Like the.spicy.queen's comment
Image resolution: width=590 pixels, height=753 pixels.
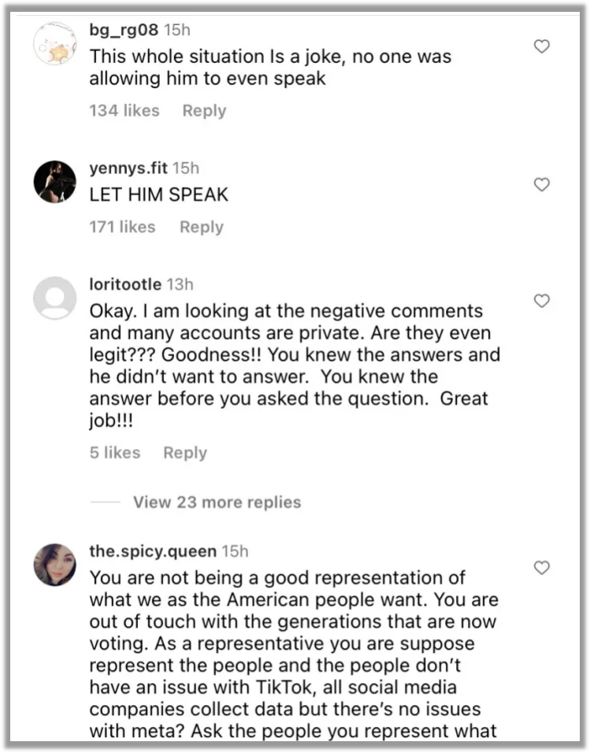coord(541,568)
